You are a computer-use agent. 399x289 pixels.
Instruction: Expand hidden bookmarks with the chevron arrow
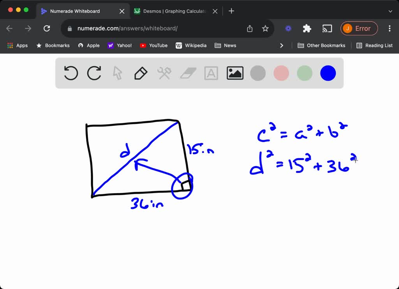point(282,45)
